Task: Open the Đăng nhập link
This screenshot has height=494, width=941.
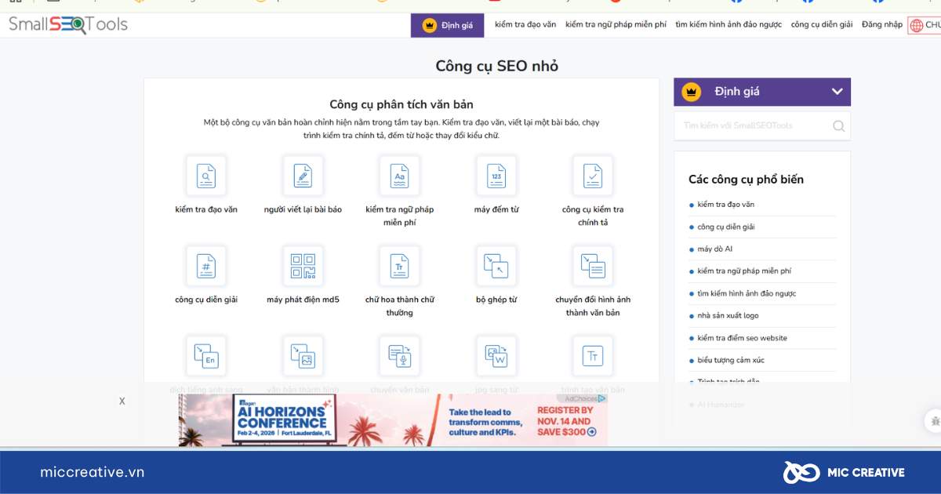Action: click(881, 24)
